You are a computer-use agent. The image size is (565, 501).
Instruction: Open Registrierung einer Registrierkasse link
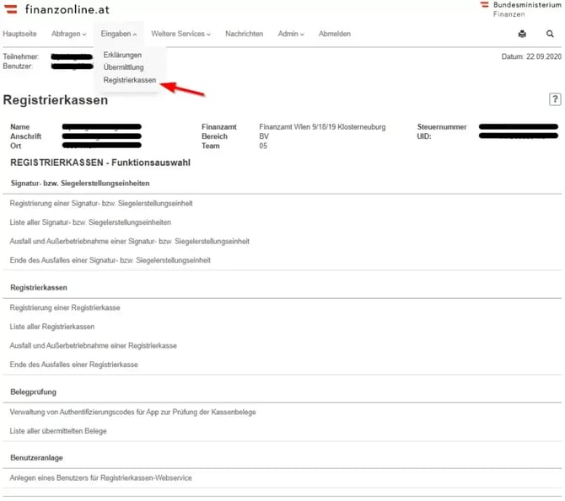click(65, 308)
